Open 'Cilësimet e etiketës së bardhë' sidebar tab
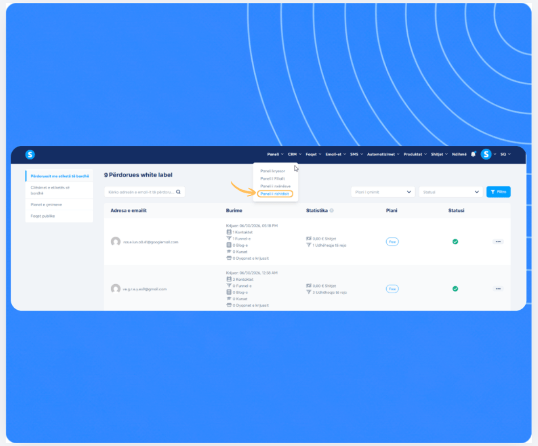 click(59, 190)
